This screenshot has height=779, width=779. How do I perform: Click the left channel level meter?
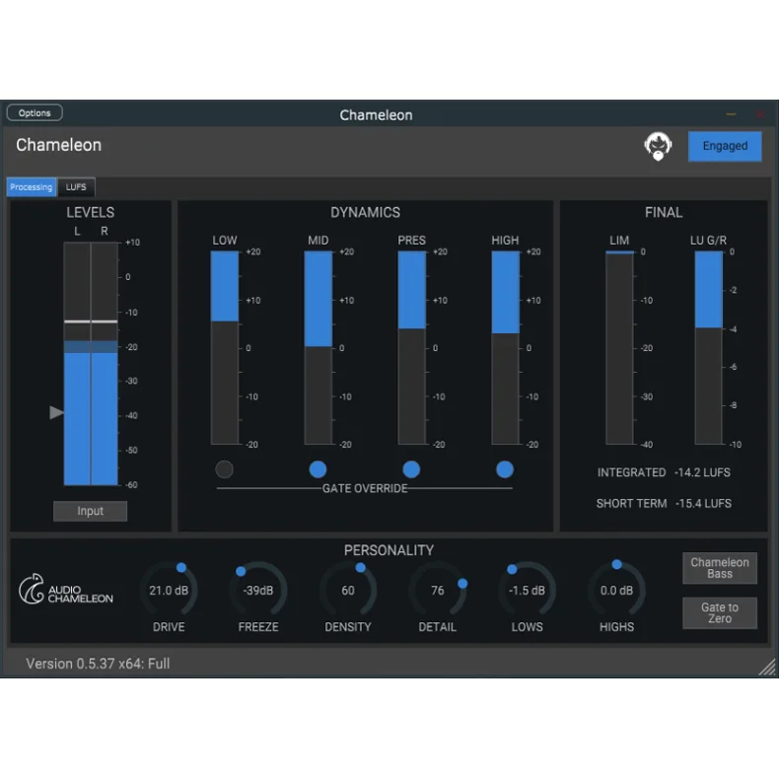tap(77, 364)
